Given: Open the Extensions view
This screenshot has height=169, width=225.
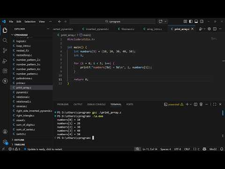Looking at the screenshot, I should (5, 71).
